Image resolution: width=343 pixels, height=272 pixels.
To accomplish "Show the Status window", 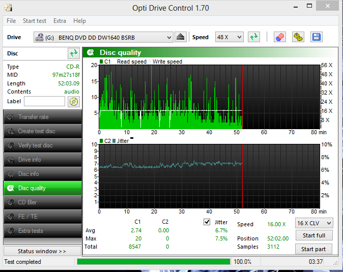I will pos(42,251).
